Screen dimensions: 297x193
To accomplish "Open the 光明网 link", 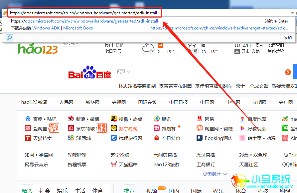I will click(x=259, y=102).
